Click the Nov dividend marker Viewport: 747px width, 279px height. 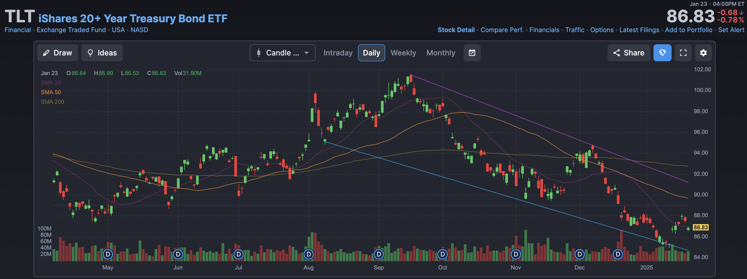(516, 254)
